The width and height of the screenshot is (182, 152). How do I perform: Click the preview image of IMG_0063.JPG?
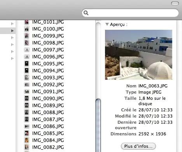click(138, 55)
